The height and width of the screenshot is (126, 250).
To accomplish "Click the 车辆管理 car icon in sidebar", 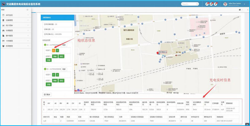I will click(x=3, y=30).
